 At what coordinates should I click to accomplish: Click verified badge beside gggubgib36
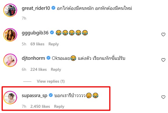(x=52, y=32)
